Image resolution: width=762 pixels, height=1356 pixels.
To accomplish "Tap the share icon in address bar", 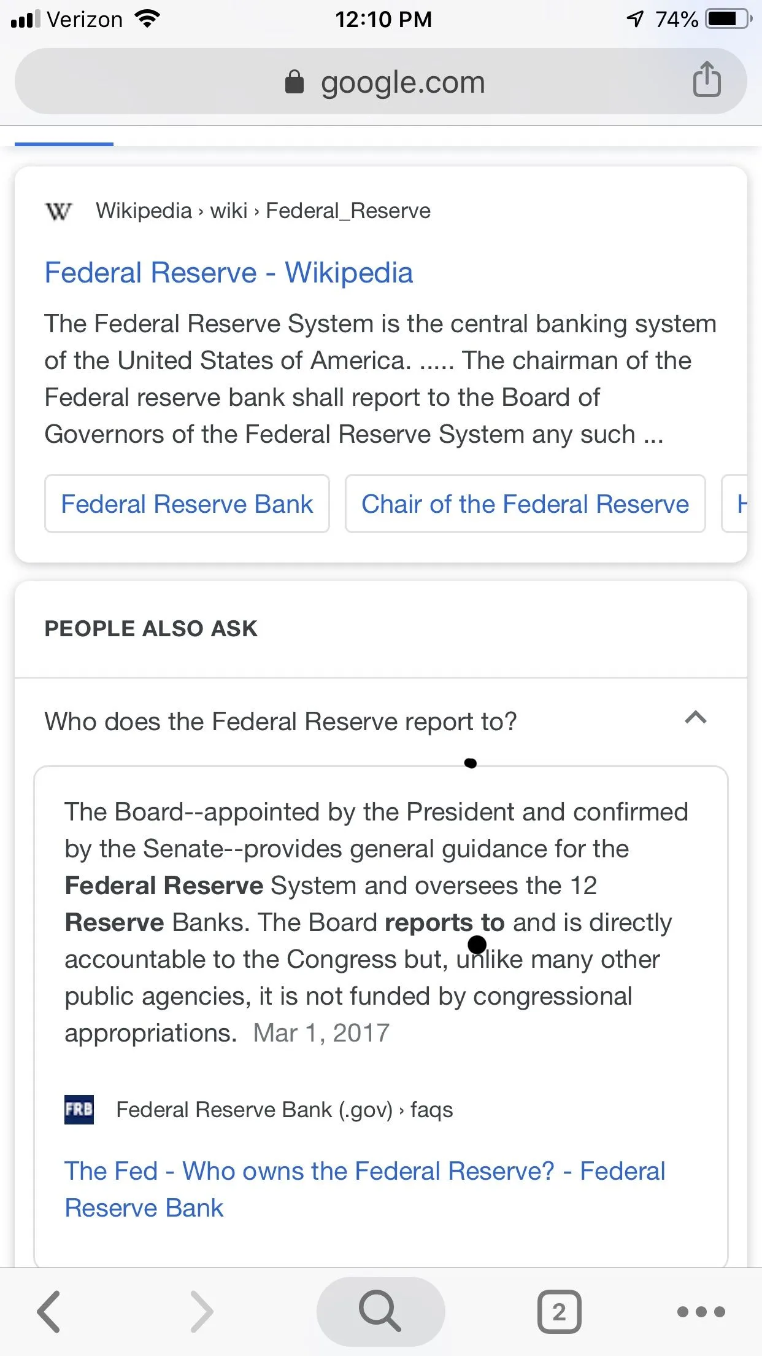I will coord(706,80).
